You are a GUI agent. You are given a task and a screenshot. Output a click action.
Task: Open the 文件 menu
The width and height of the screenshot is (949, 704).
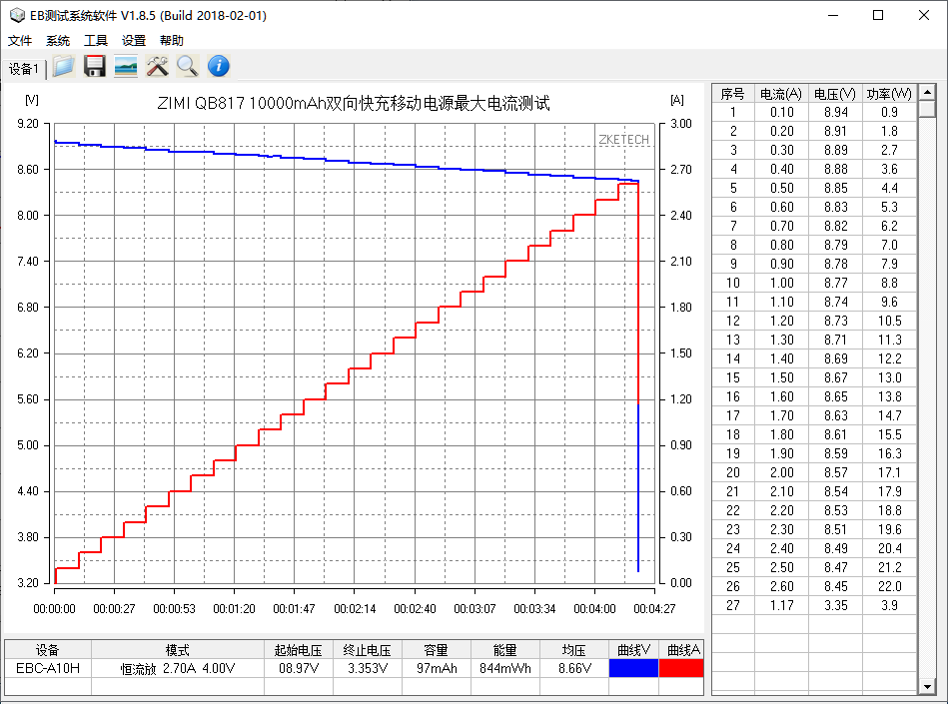point(20,41)
